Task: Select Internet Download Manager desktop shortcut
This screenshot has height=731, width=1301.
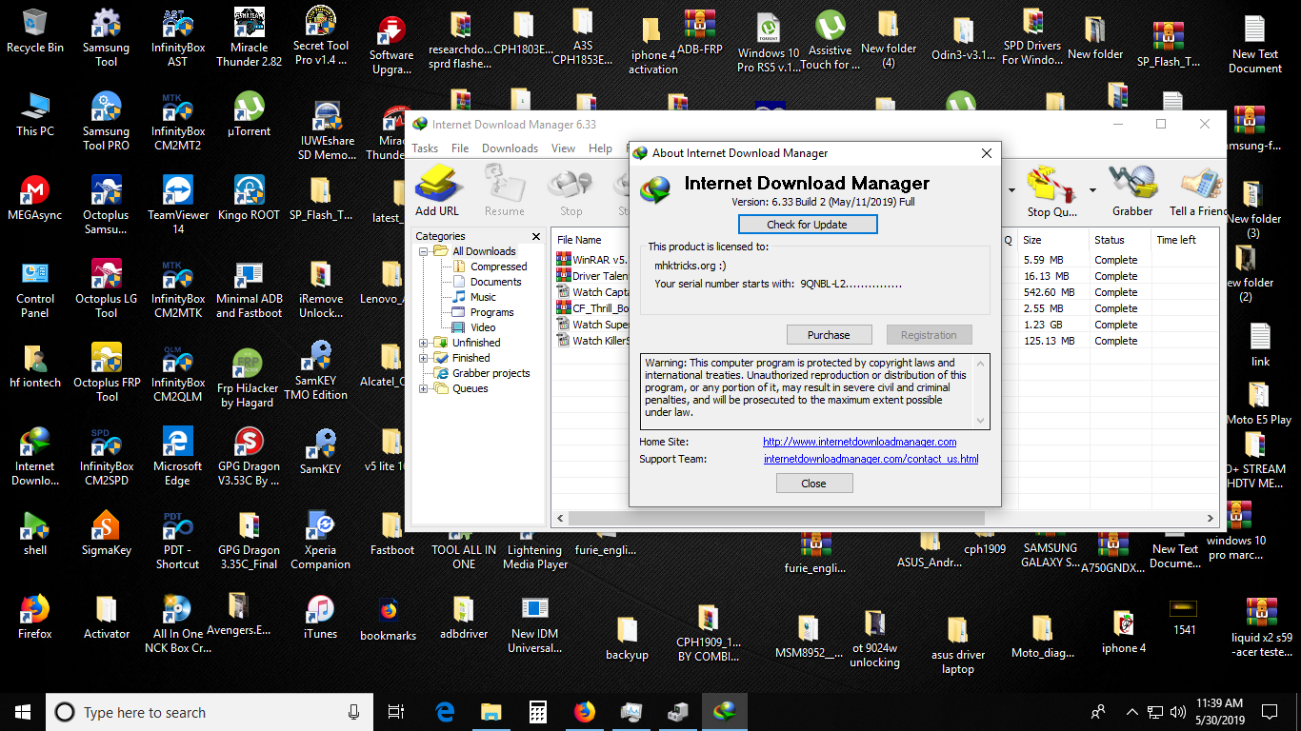Action: pyautogui.click(x=35, y=456)
